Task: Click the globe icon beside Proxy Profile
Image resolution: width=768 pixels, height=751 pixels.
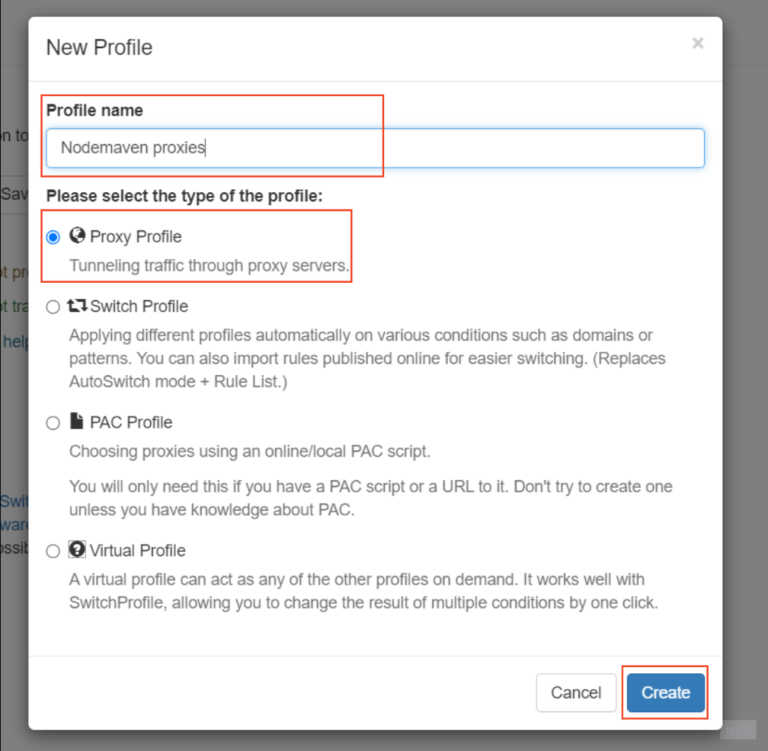Action: point(77,236)
